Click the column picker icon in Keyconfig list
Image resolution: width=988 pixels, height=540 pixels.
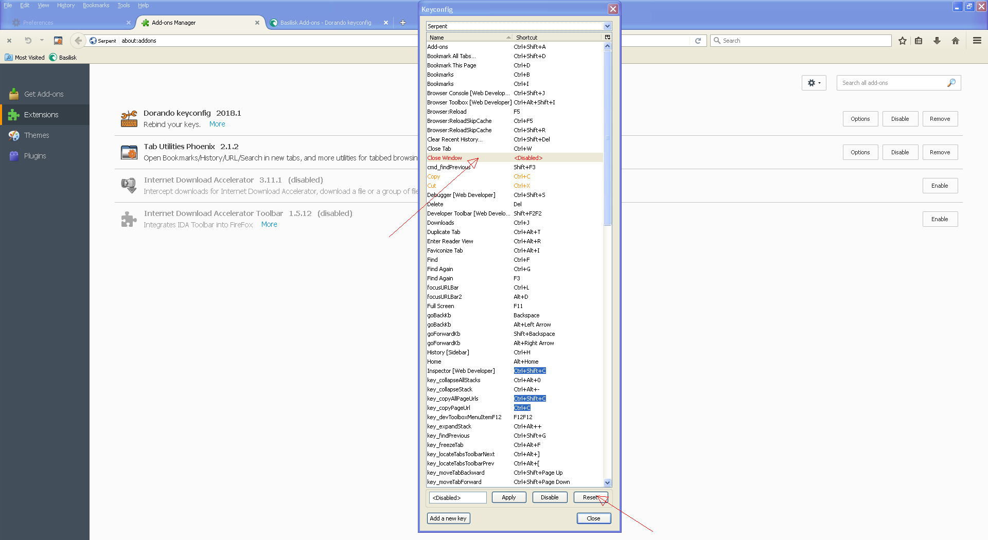click(607, 38)
